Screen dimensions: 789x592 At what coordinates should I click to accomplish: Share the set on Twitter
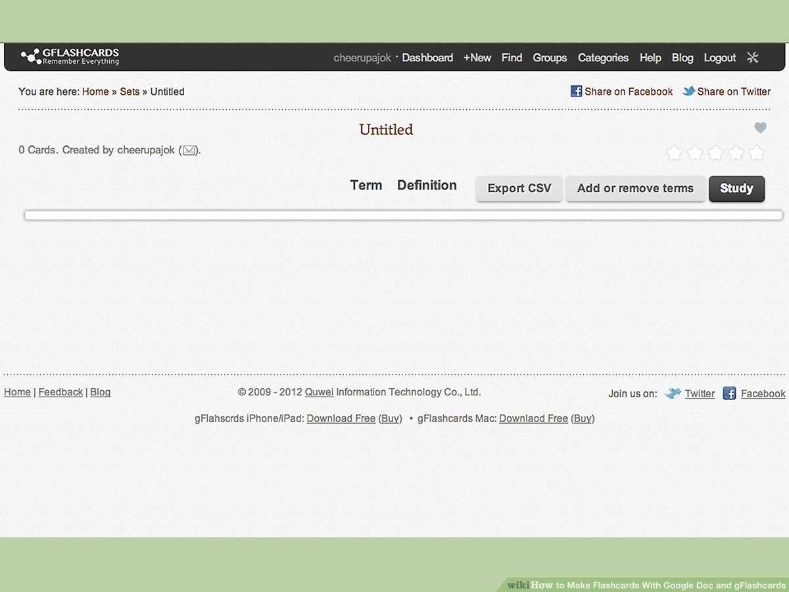coord(727,91)
